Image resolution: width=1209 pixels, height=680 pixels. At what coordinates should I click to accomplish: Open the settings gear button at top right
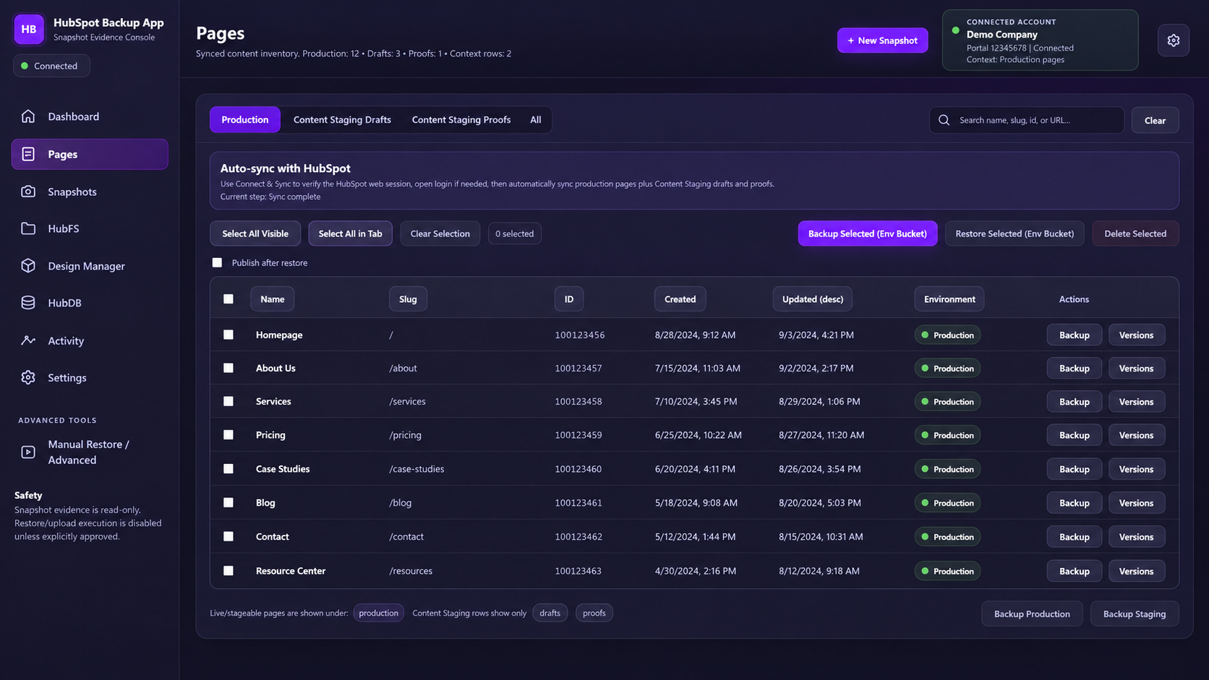1173,40
